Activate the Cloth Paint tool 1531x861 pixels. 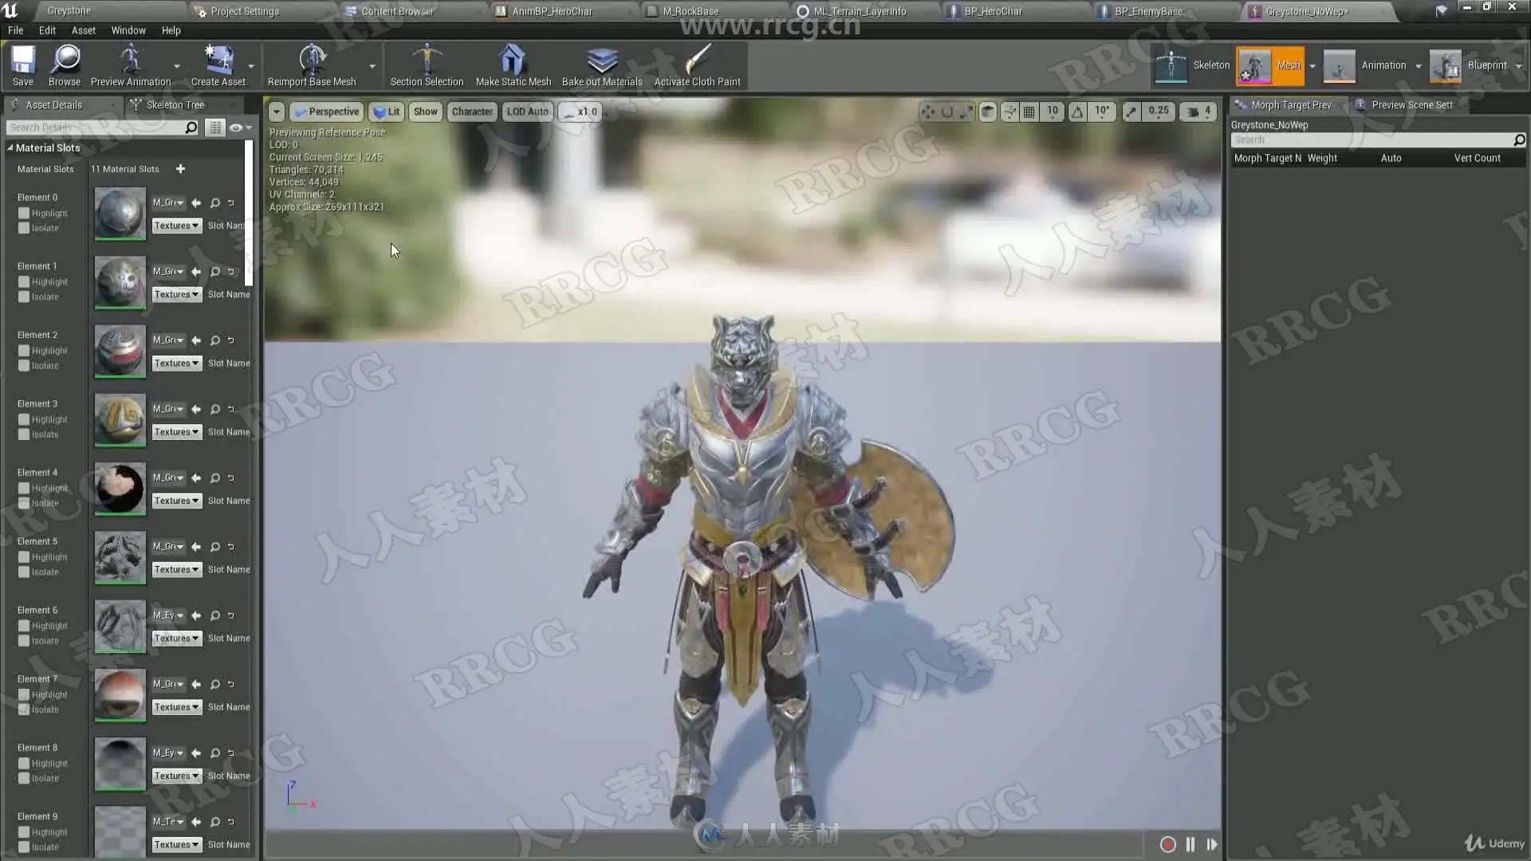tap(697, 65)
